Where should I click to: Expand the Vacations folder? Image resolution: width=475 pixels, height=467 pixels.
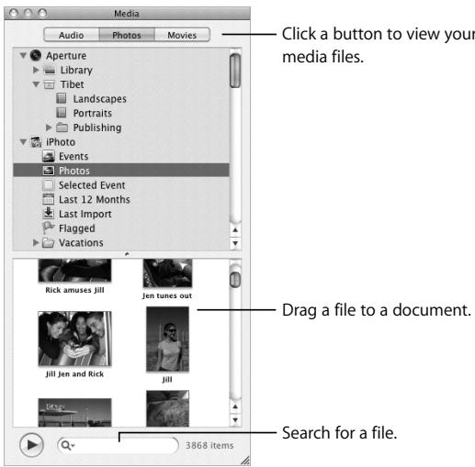coord(36,243)
